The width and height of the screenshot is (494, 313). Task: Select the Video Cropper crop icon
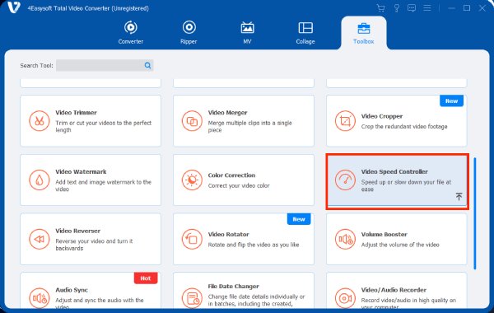point(345,121)
